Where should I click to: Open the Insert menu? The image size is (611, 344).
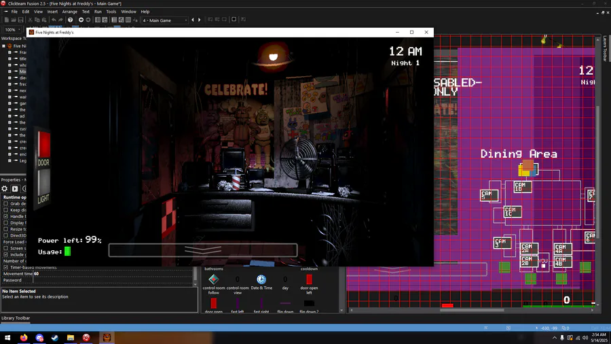(x=52, y=12)
